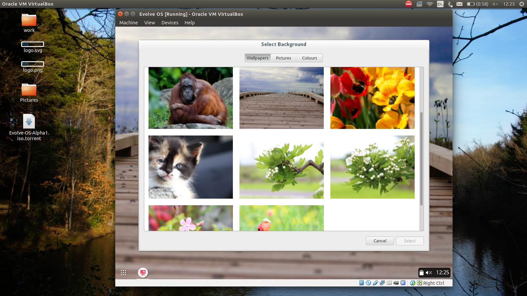The image size is (527, 296).
Task: Select the logo.svg file on desktop
Action: point(33,47)
